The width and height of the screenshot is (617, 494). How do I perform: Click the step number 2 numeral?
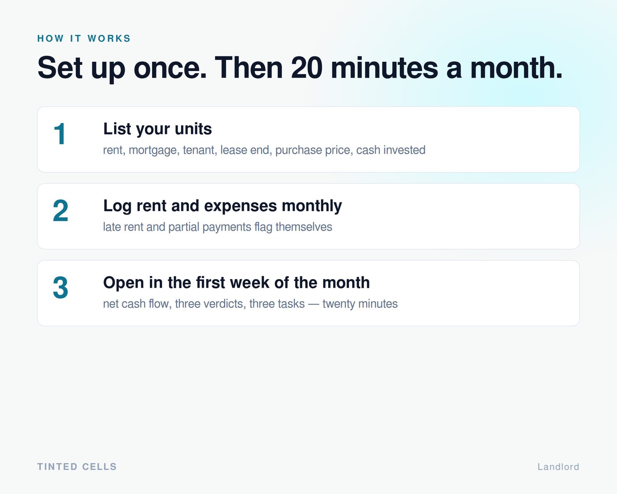[60, 211]
